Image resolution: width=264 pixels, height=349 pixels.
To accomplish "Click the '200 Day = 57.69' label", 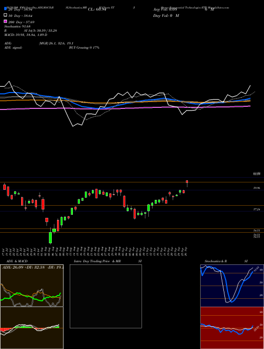I will [x=21, y=22].
